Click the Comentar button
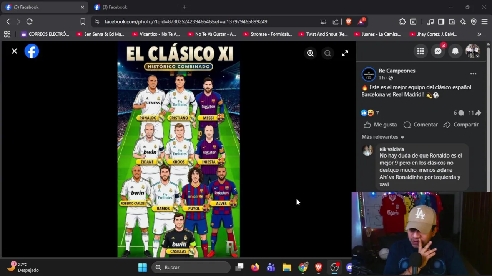Screen dimensions: 492x276 (421, 125)
